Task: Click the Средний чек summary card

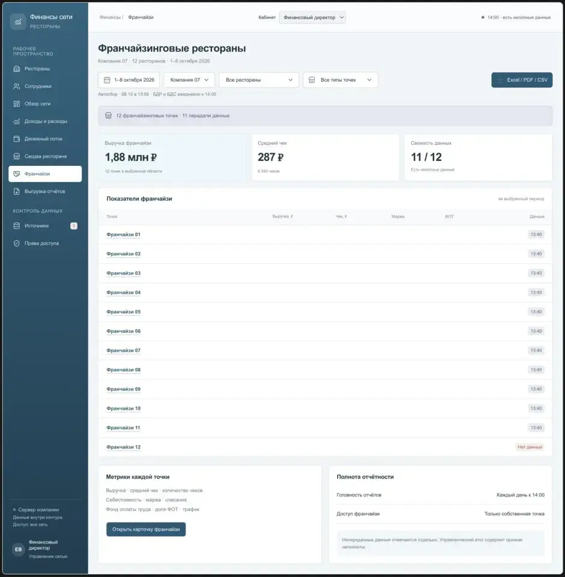Action: [325, 157]
